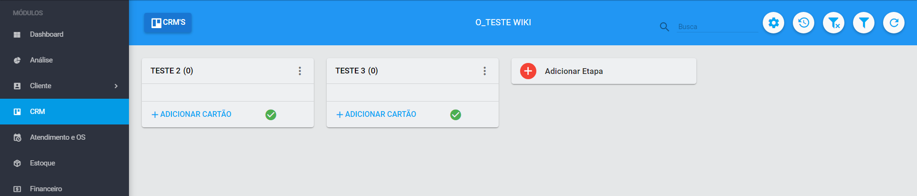The height and width of the screenshot is (196, 917).
Task: Click the Dashboard grid icon in the sidebar
Action: coord(17,34)
